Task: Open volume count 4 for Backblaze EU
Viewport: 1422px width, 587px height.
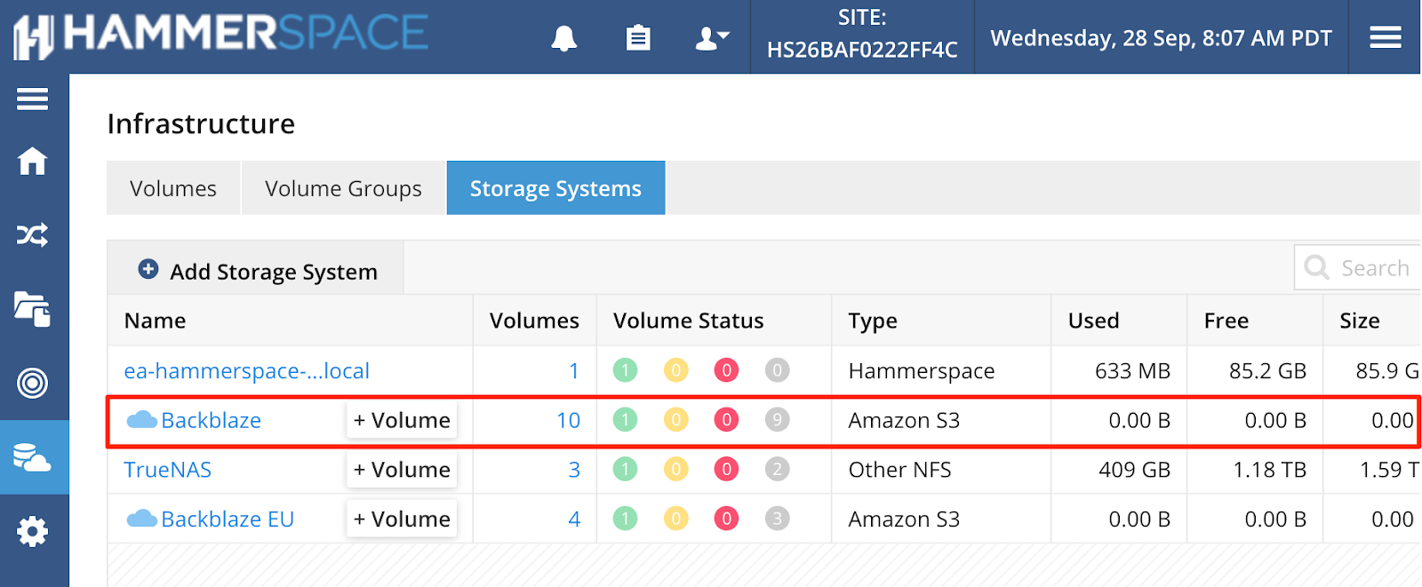Action: 574,520
